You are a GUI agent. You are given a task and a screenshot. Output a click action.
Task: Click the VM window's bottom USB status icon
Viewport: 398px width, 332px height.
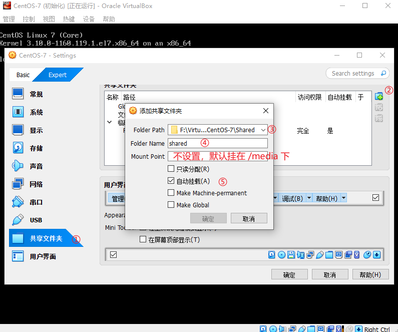tap(302, 329)
